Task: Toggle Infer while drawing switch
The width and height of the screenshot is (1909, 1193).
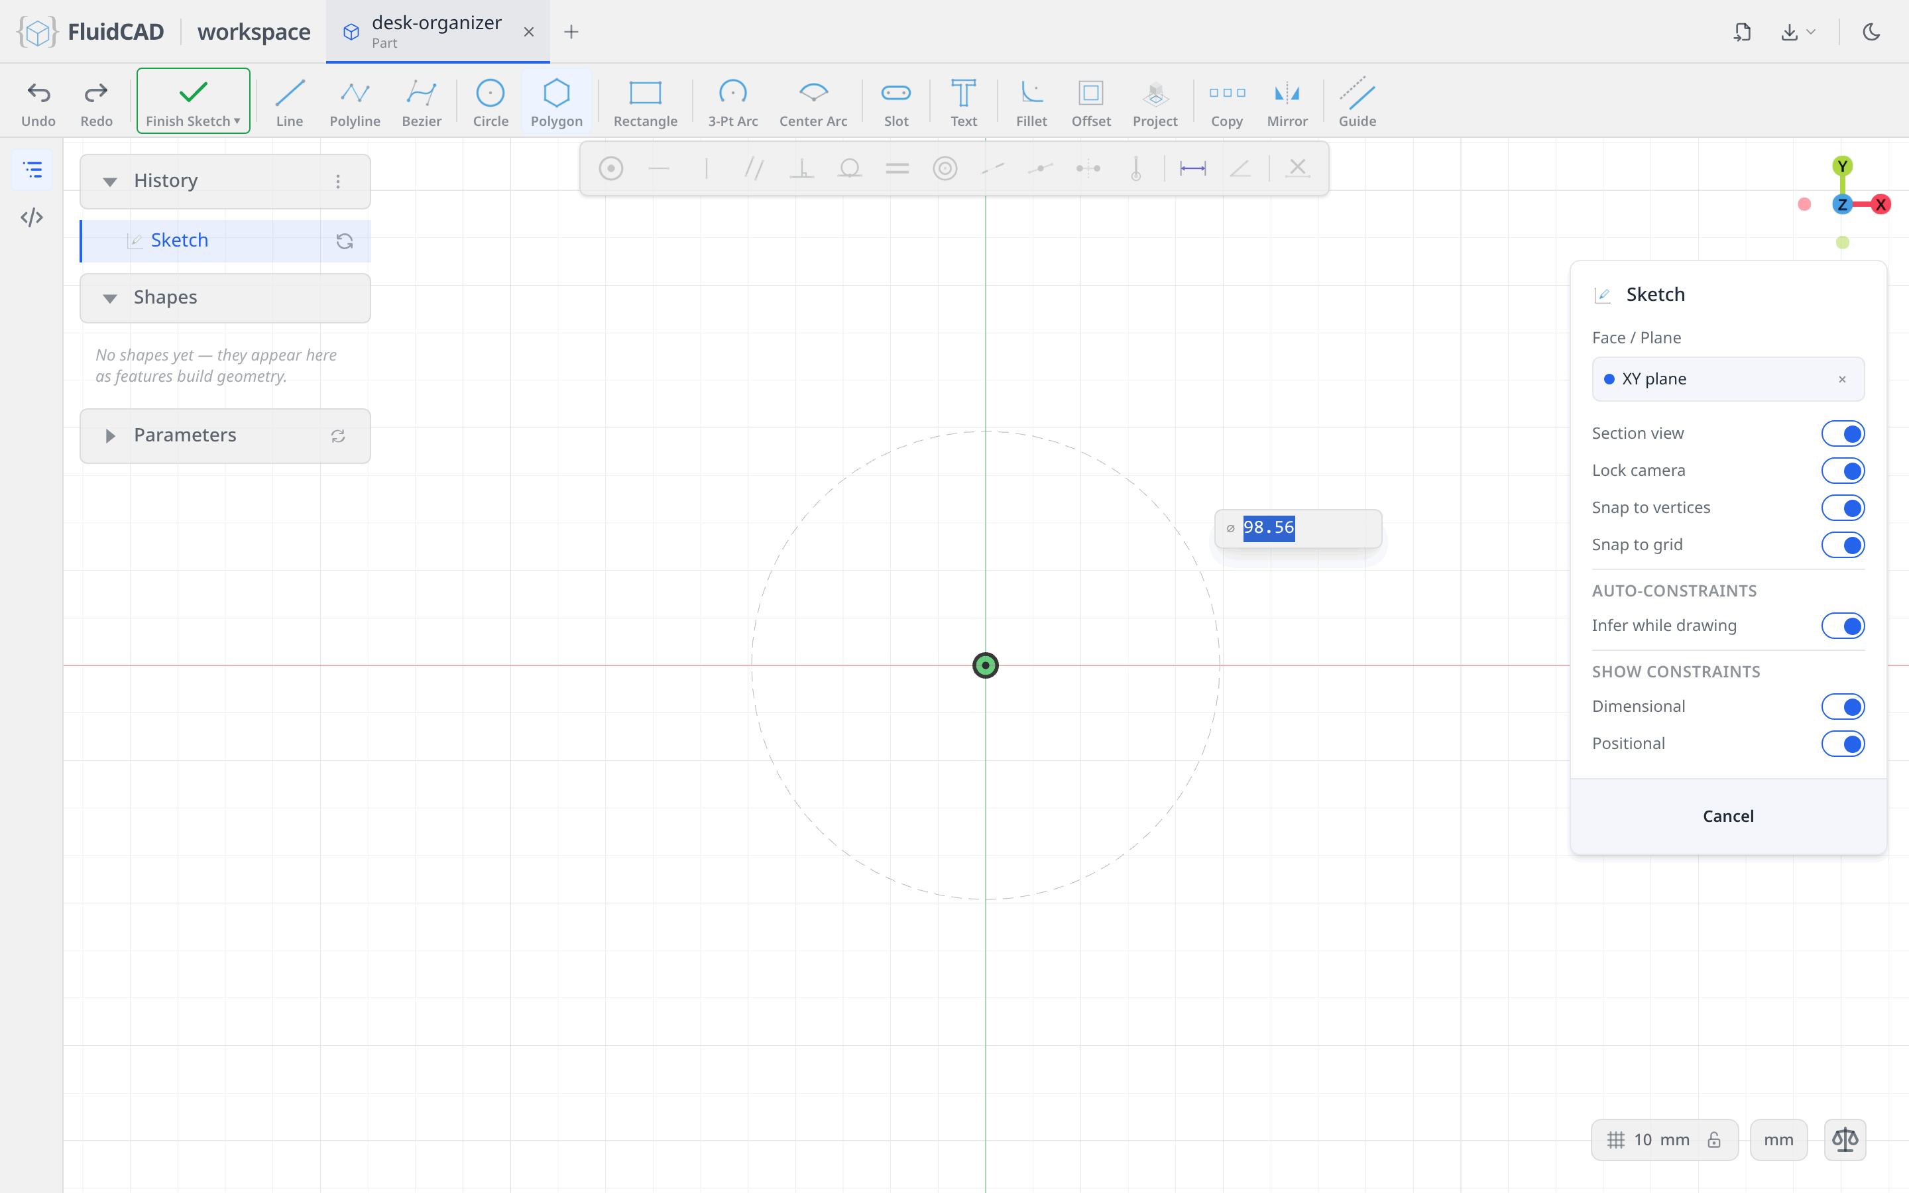Action: point(1843,626)
